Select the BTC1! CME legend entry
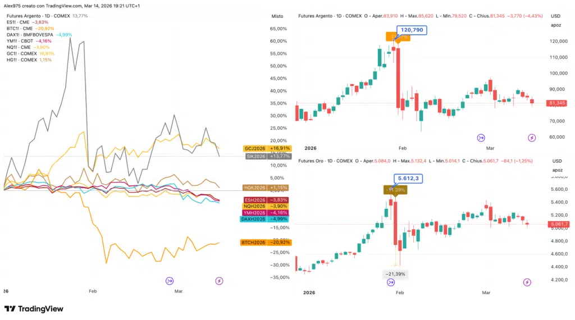 30,28
